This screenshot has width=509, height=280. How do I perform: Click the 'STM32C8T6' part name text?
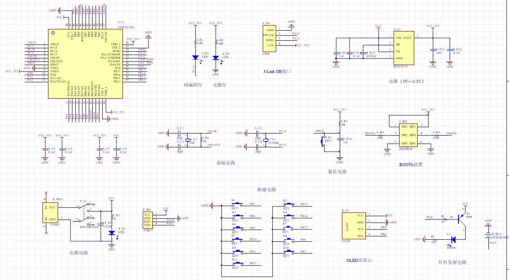point(126,27)
